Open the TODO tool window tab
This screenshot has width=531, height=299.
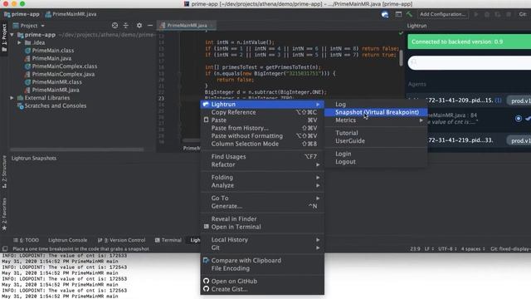point(26,240)
